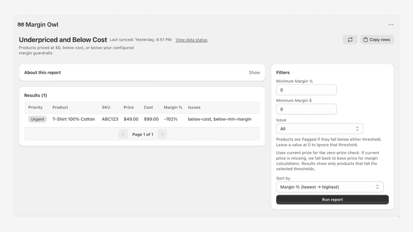
Task: Click the clipboard icon in Copy rows
Action: click(x=365, y=39)
